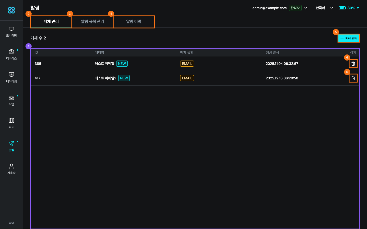The width and height of the screenshot is (367, 229).
Task: Select the 알림 notifications sidebar icon
Action: [x=11, y=146]
